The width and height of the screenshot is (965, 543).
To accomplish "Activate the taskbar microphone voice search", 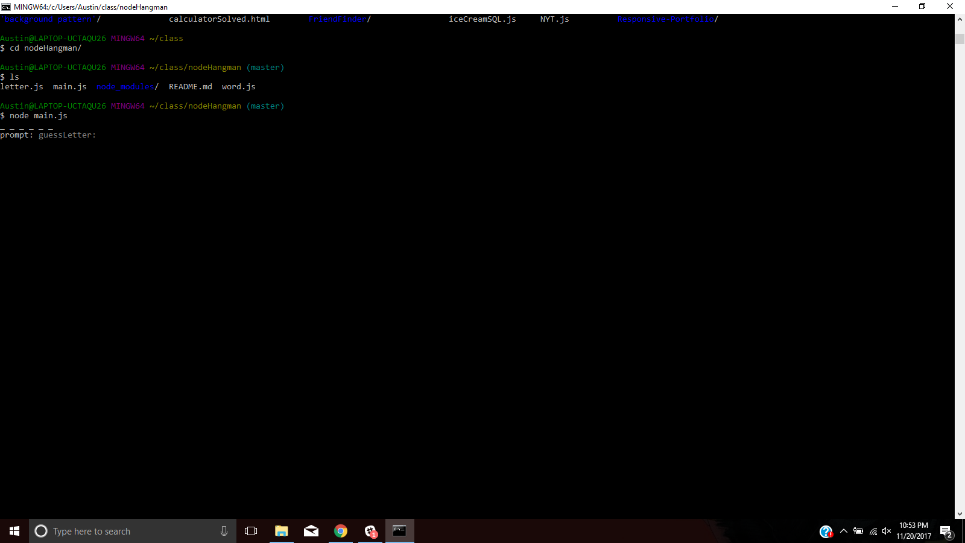I will (x=224, y=531).
